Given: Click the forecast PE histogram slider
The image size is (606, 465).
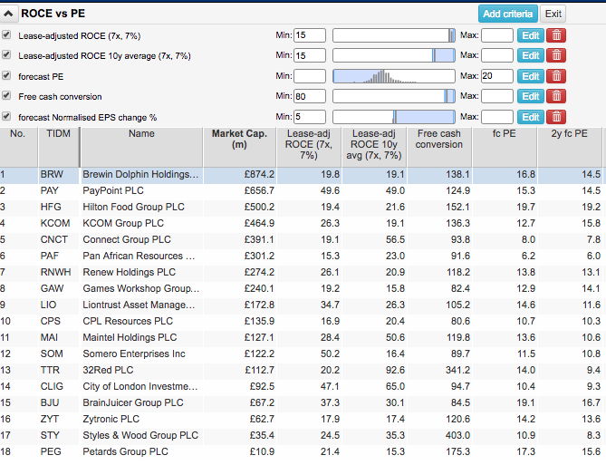Looking at the screenshot, I should [394, 76].
